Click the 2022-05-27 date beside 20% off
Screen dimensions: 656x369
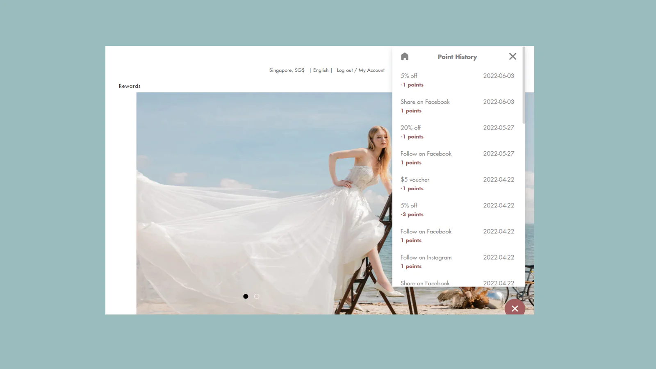499,128
